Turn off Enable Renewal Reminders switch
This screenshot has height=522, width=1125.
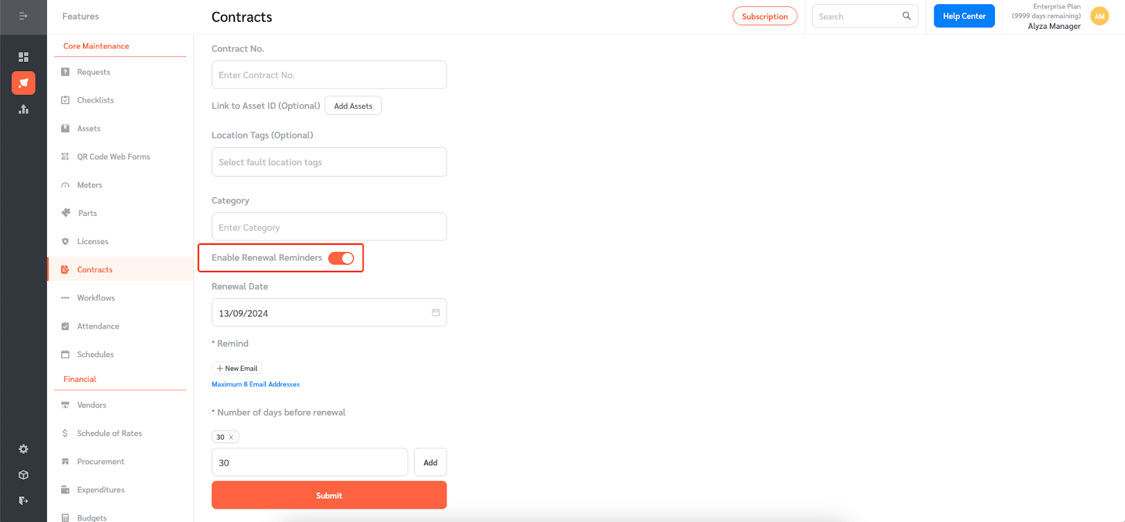[341, 258]
